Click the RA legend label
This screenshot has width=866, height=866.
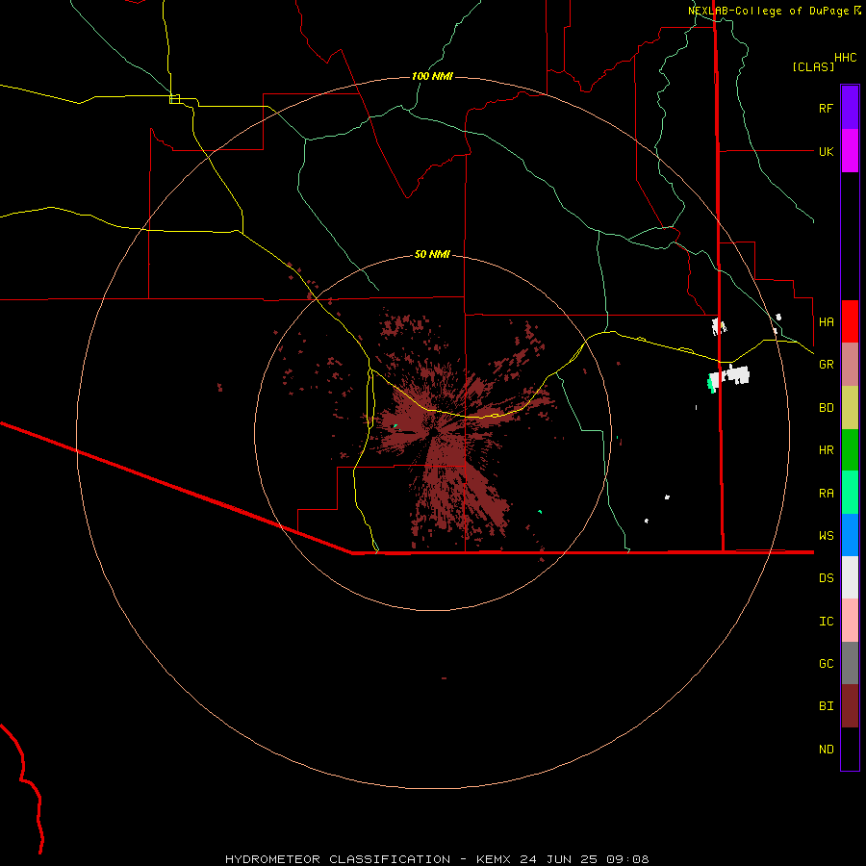click(x=826, y=494)
